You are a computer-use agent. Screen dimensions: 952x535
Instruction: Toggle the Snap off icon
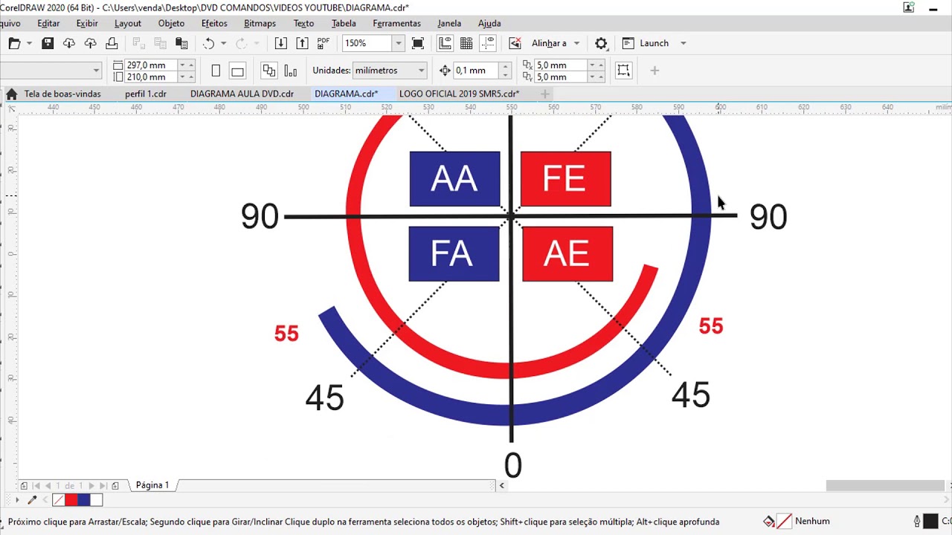515,43
